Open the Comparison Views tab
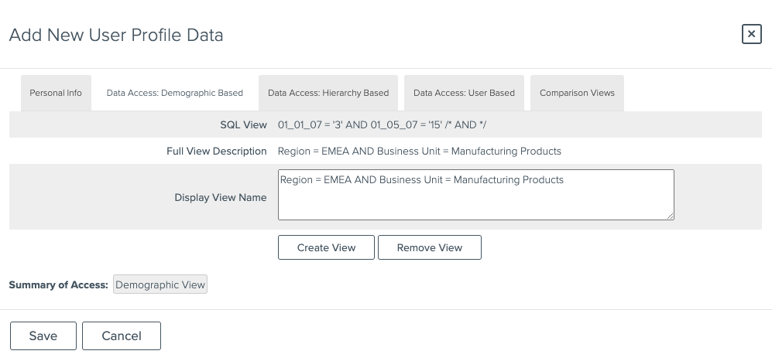This screenshot has height=361, width=772. [x=577, y=93]
